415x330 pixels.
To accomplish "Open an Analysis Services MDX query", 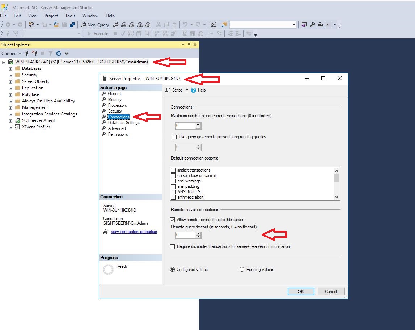I will [x=124, y=25].
